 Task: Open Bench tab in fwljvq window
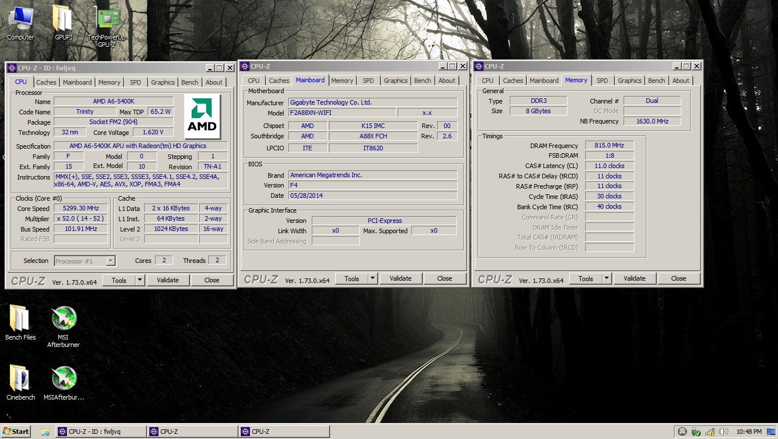coord(190,82)
